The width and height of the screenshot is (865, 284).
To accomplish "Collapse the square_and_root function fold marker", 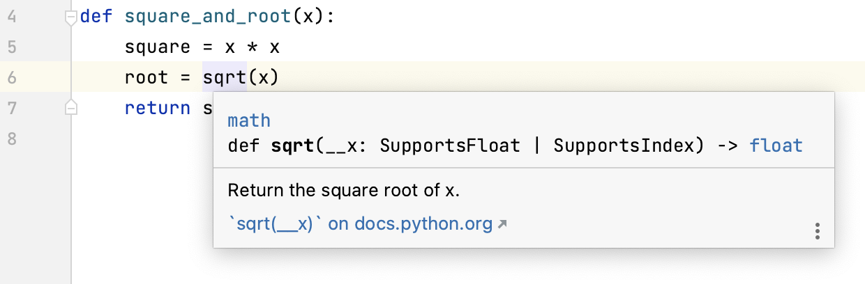I will (70, 18).
